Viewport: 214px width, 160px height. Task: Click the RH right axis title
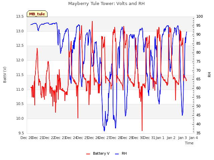(x=209, y=75)
